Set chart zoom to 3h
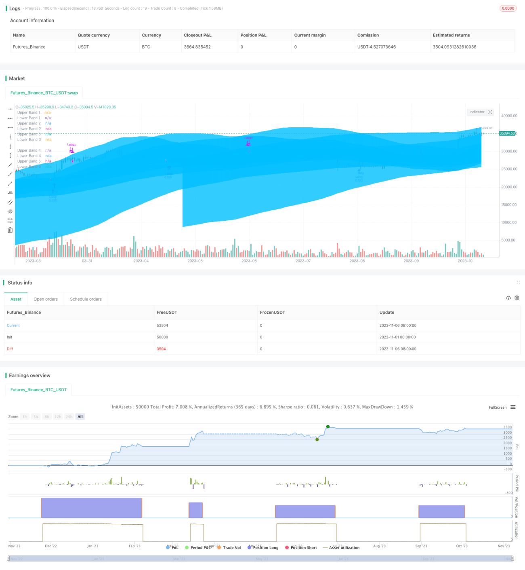The height and width of the screenshot is (570, 525). click(x=36, y=416)
